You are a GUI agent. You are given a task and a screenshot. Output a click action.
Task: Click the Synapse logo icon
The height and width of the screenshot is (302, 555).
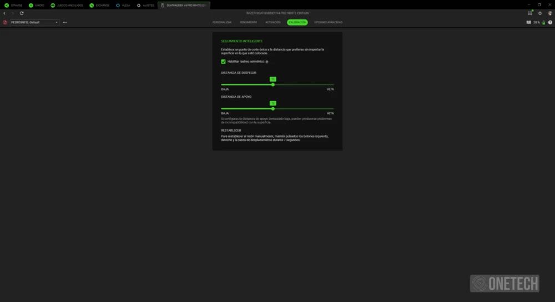(6, 6)
